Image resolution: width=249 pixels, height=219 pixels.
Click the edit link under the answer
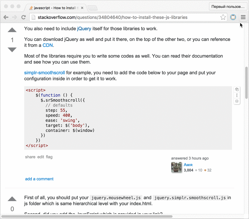41,157
